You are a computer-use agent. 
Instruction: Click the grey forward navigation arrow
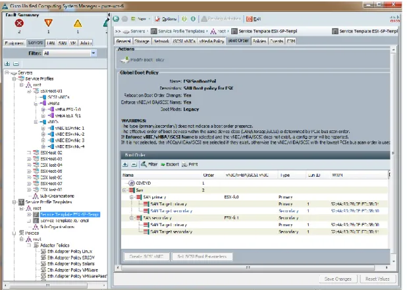pos(125,18)
